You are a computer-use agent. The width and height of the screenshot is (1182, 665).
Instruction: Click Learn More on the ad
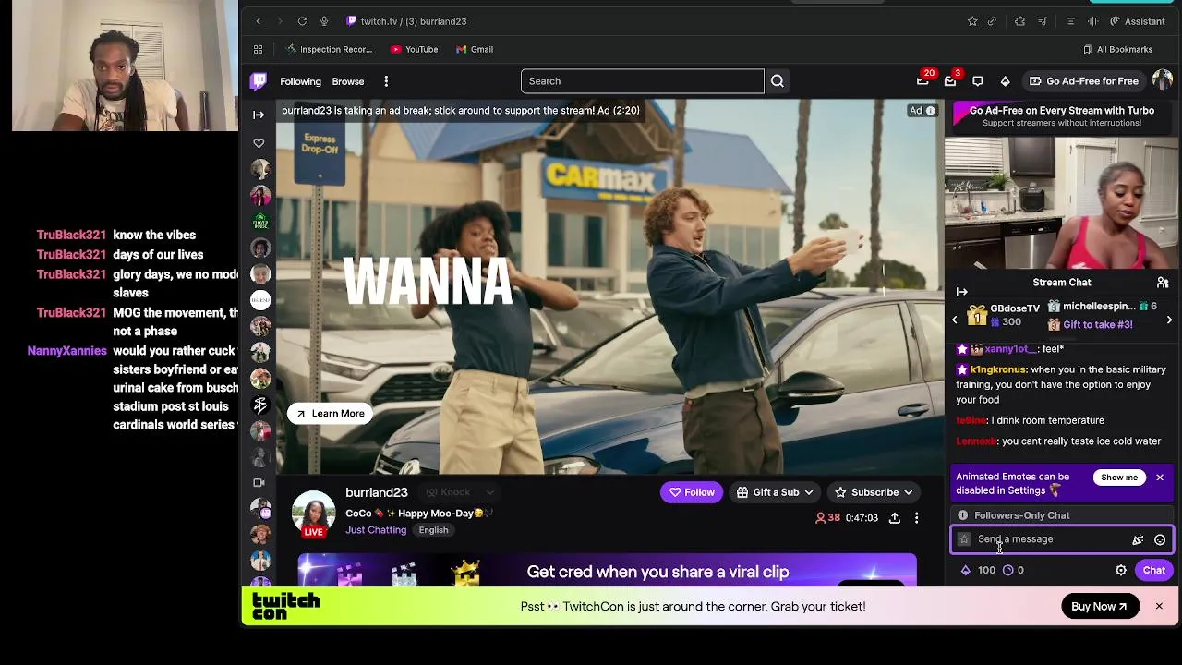click(x=330, y=414)
